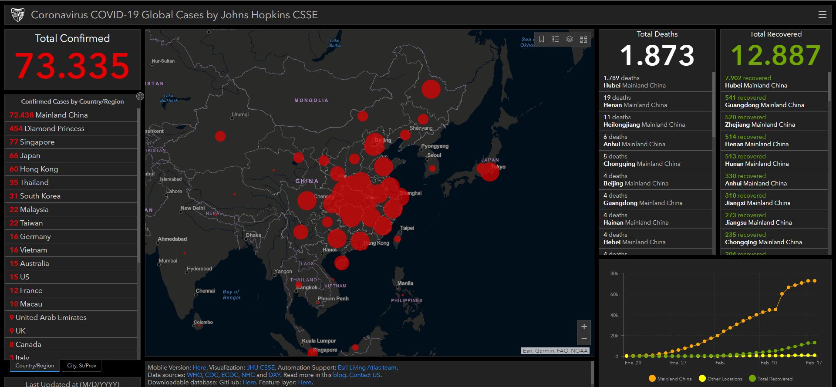Open the NHC data source link
Screen dimensions: 836x387
(248, 375)
